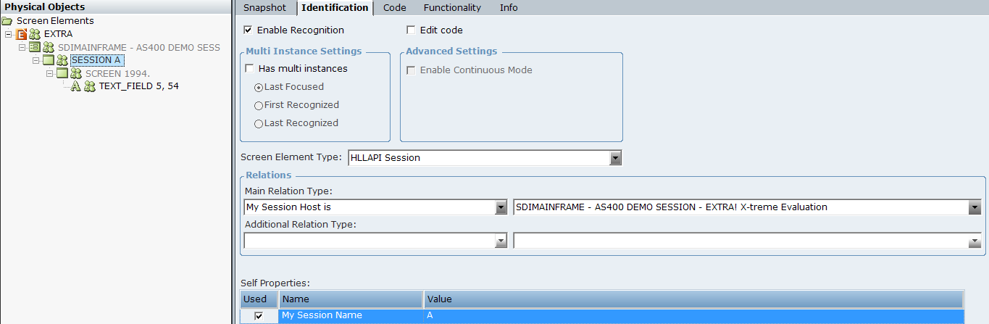Disable the Enable Recognition checkbox
The width and height of the screenshot is (989, 324).
coord(249,30)
